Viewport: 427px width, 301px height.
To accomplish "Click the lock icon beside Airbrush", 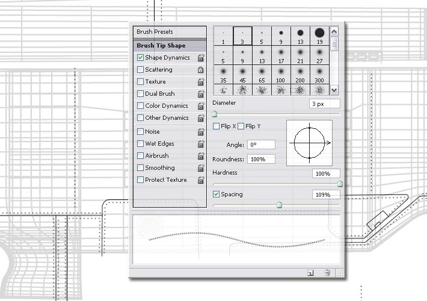I will [201, 156].
